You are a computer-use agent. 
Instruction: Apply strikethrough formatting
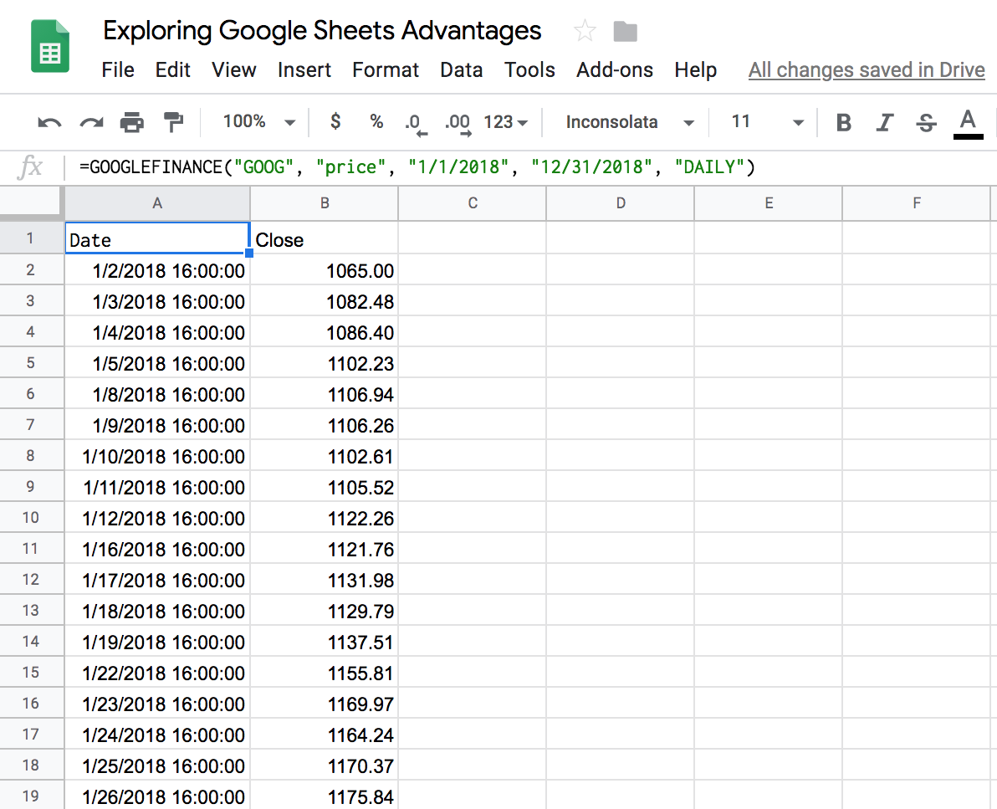point(925,121)
